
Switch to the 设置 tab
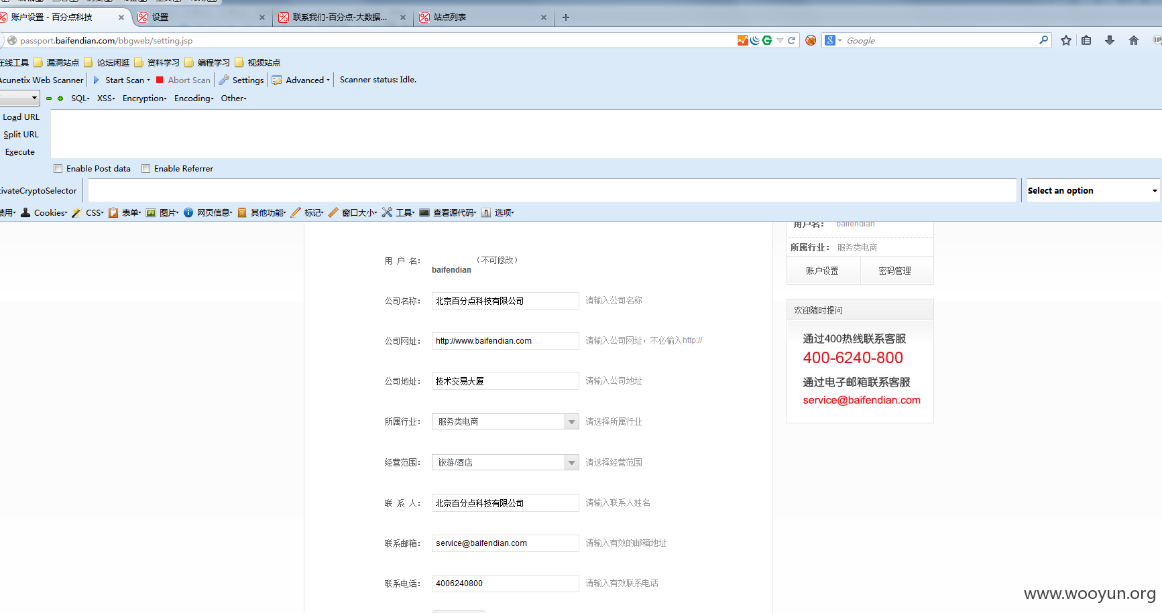(x=201, y=17)
